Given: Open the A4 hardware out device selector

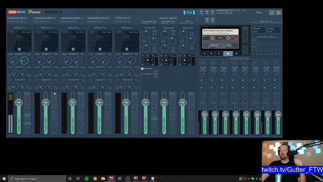Looking at the screenshot, I should (x=207, y=20).
